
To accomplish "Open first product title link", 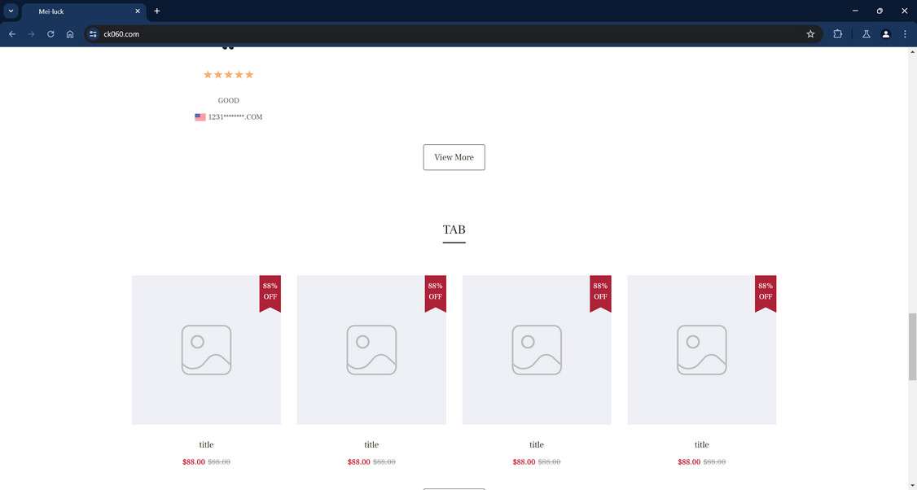I will click(206, 444).
